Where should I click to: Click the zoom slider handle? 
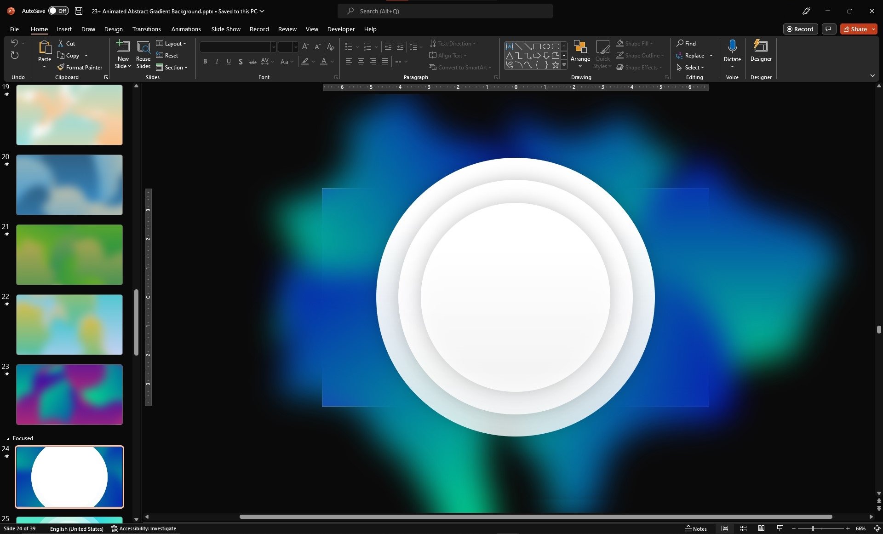(x=813, y=528)
